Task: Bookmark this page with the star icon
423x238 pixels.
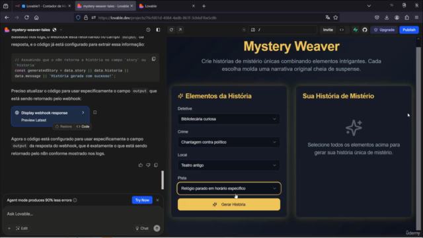Action: 336,18
